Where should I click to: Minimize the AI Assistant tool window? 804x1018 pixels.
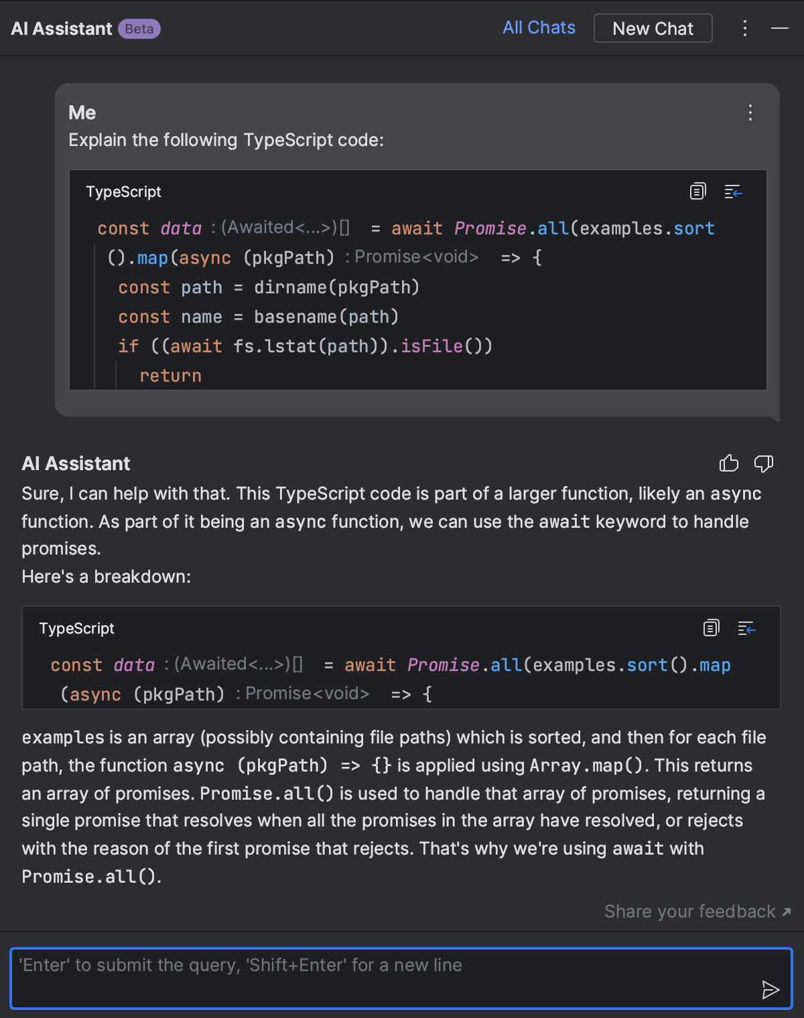(780, 28)
